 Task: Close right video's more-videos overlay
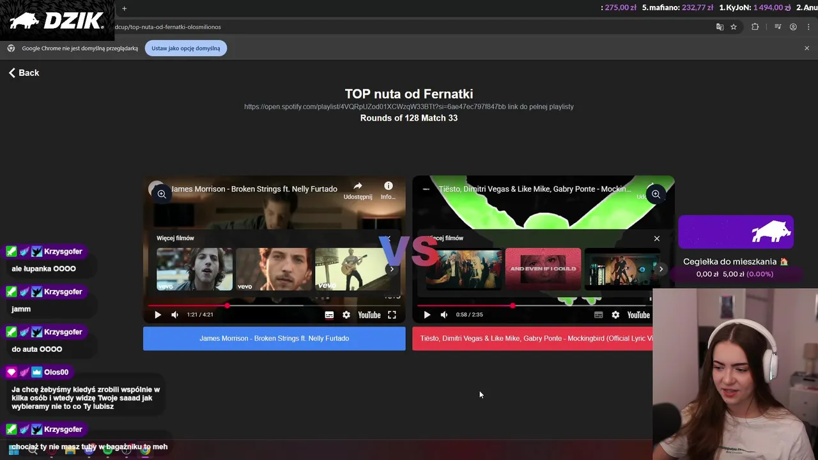tap(656, 238)
